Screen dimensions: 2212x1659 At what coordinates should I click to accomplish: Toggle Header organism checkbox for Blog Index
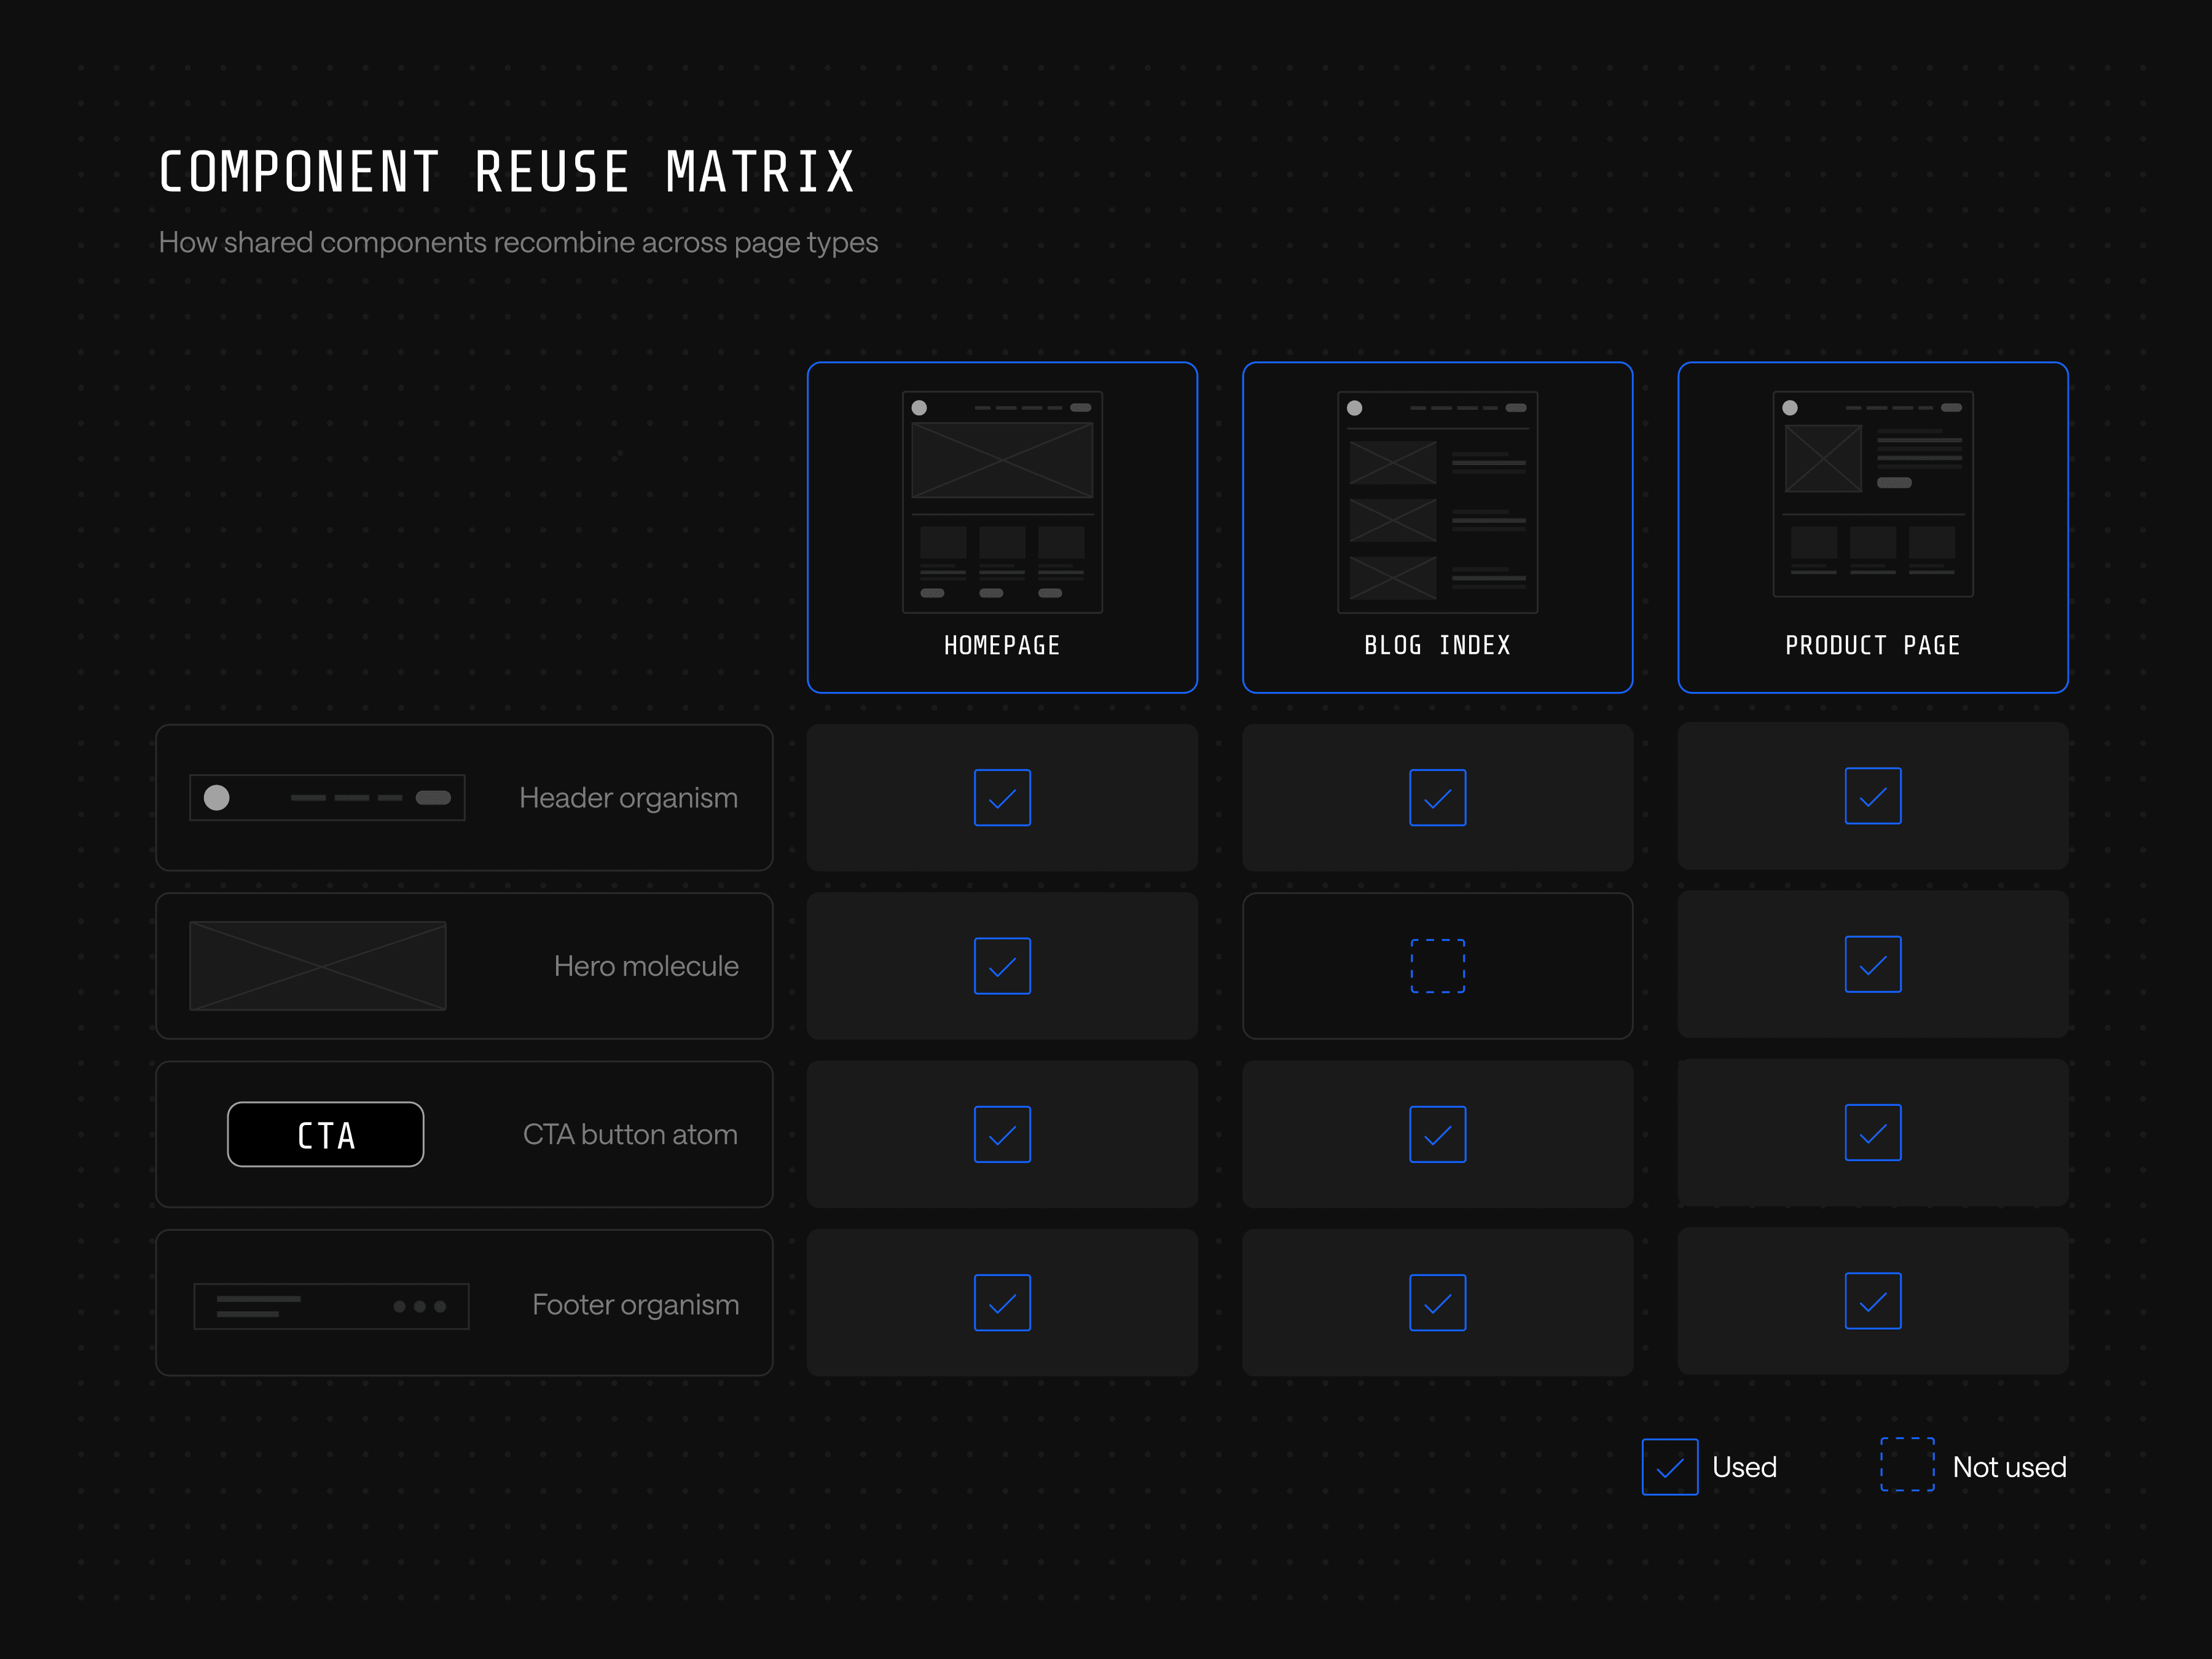pyautogui.click(x=1437, y=797)
